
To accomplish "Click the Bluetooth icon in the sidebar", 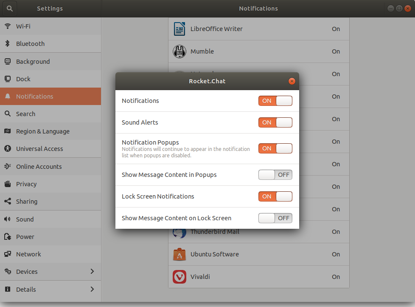I will pos(8,43).
